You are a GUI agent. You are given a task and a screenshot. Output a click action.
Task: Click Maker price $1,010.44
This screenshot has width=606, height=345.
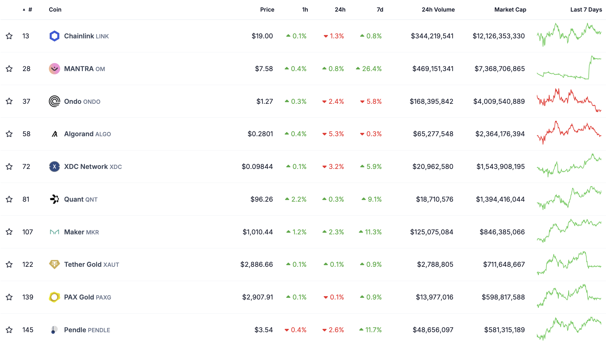point(258,232)
